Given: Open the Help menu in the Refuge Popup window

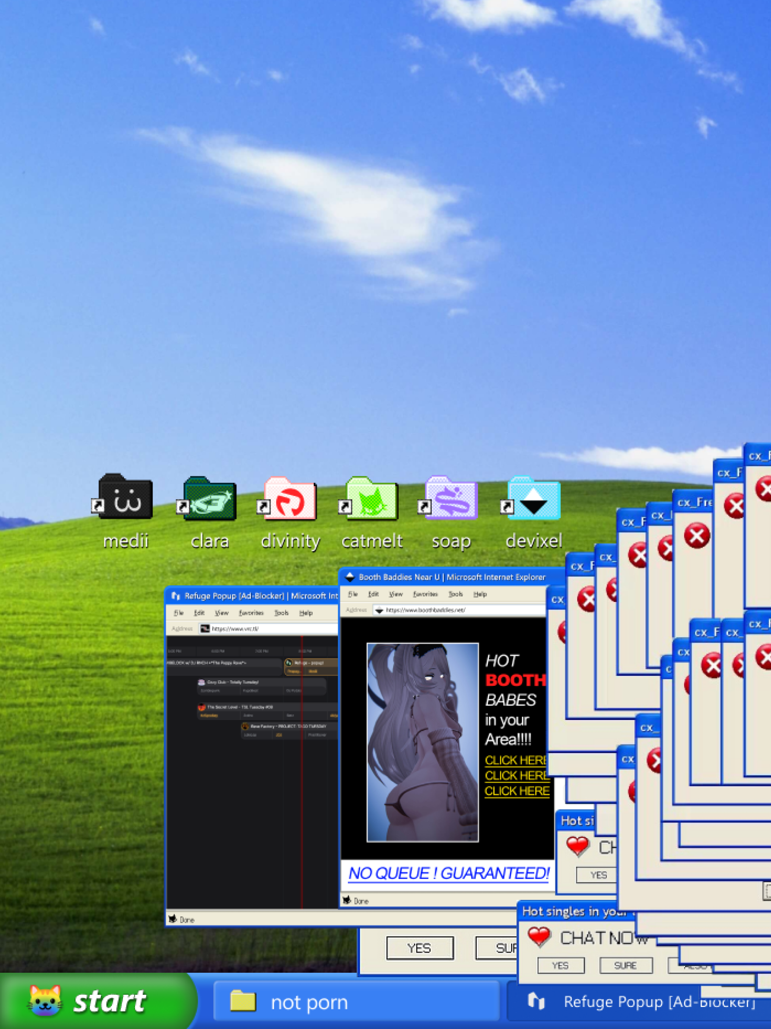Looking at the screenshot, I should (x=306, y=613).
